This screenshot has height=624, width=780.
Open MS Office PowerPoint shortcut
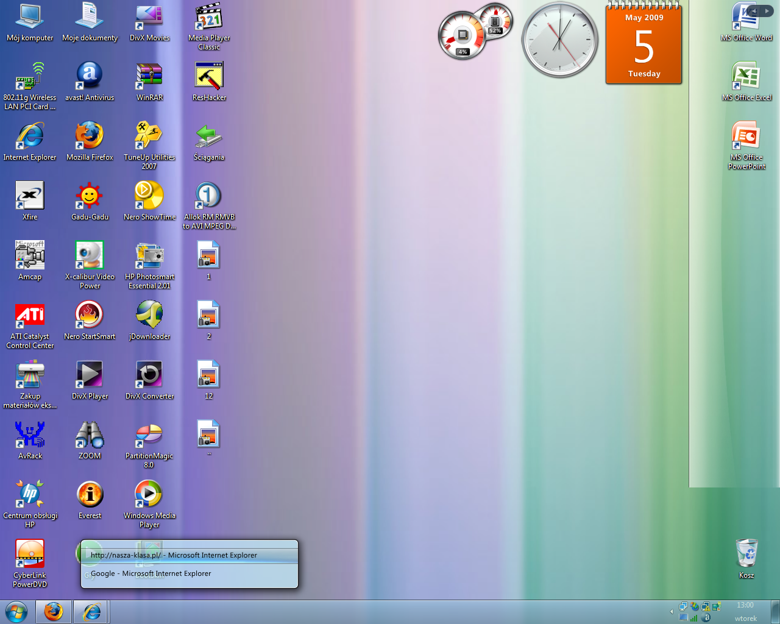click(746, 146)
